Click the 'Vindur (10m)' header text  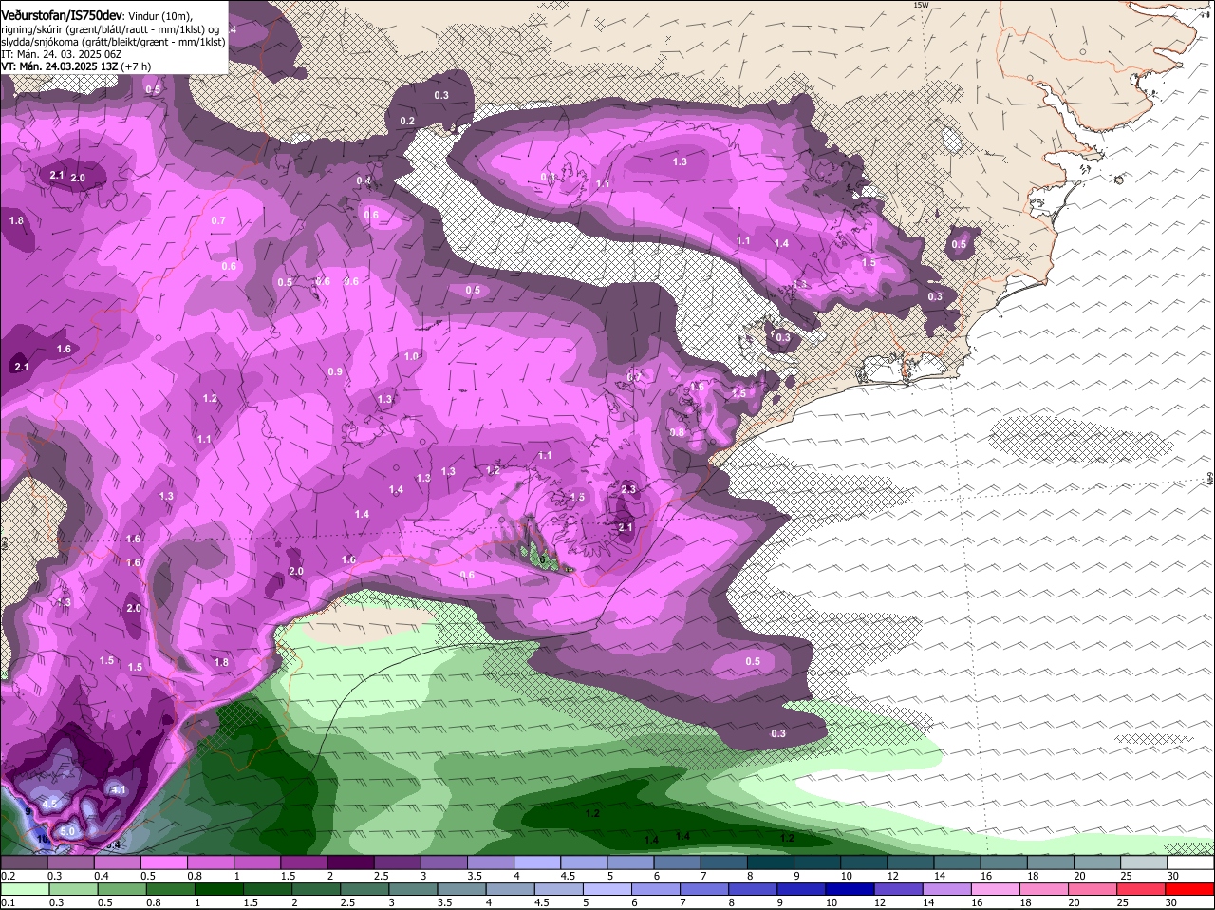tap(159, 15)
